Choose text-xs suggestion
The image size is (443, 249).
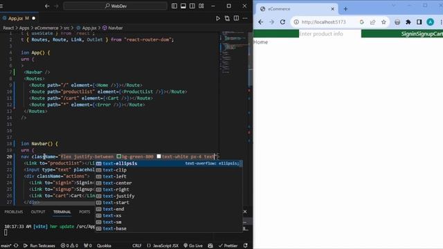click(169, 215)
